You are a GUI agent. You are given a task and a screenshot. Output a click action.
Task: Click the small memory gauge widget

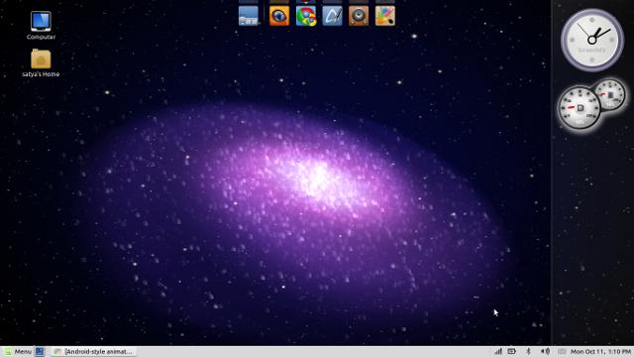(x=610, y=95)
